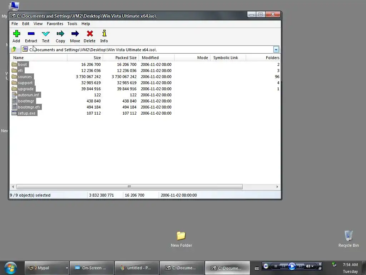Screen dimensions: 366x275
Task: Select the upgrade folder icon
Action: click(14, 89)
